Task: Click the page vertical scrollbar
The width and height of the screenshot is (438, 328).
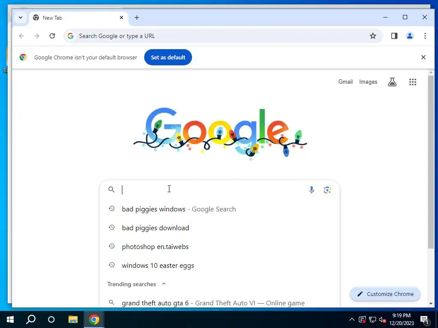Action: click(431, 162)
